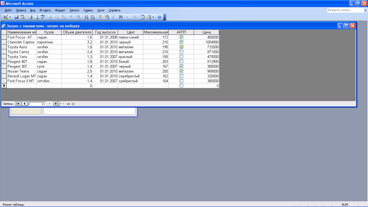
Task: Check АКПП for Toyota Yaris
Action: (x=181, y=57)
